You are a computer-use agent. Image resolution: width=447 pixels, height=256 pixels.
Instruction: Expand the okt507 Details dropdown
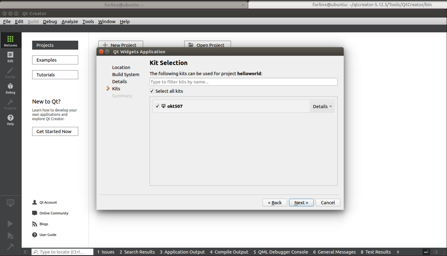322,106
